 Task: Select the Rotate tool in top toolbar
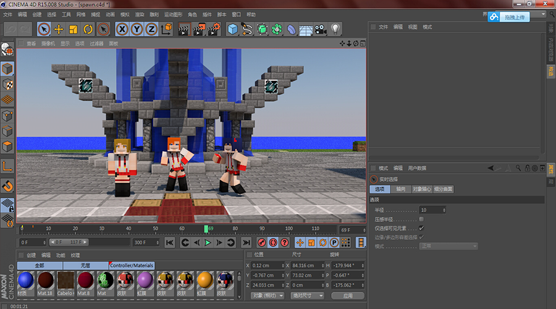tap(88, 29)
